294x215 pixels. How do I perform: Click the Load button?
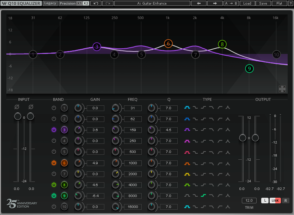pos(247,4)
